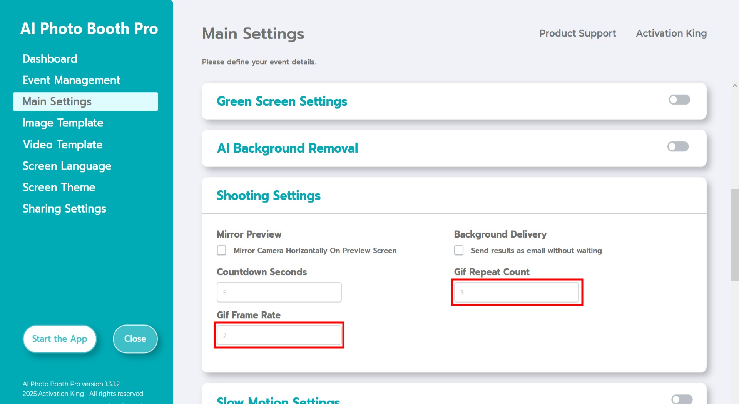
Task: Click the Close button
Action: point(135,339)
